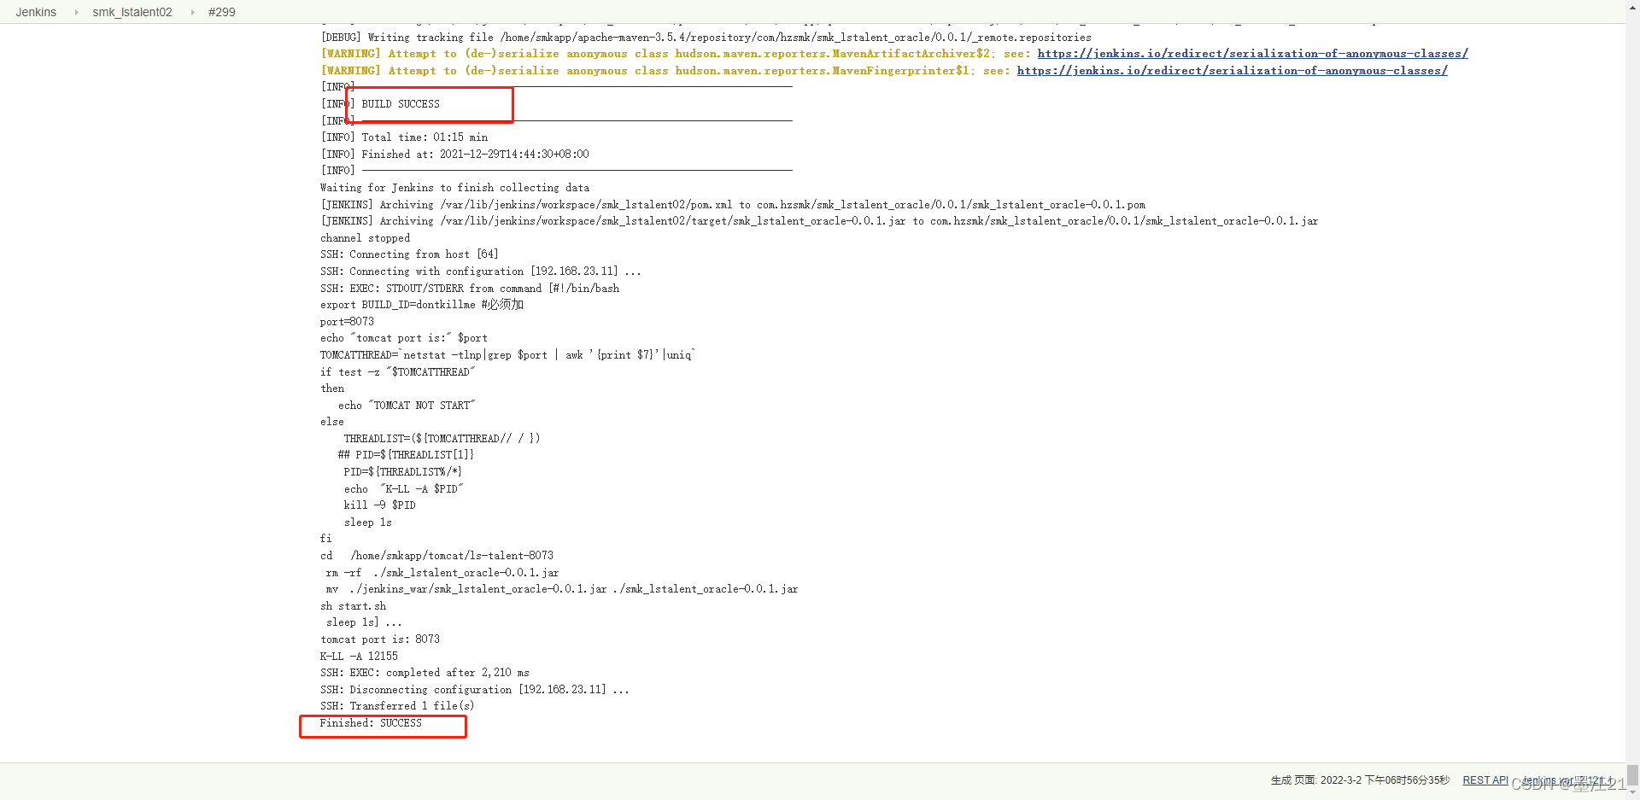The width and height of the screenshot is (1640, 800).
Task: Open build #299 breadcrumb
Action: 222,12
